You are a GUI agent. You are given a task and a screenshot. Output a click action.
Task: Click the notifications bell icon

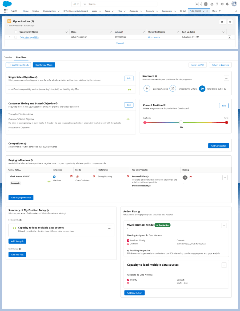[227, 4]
